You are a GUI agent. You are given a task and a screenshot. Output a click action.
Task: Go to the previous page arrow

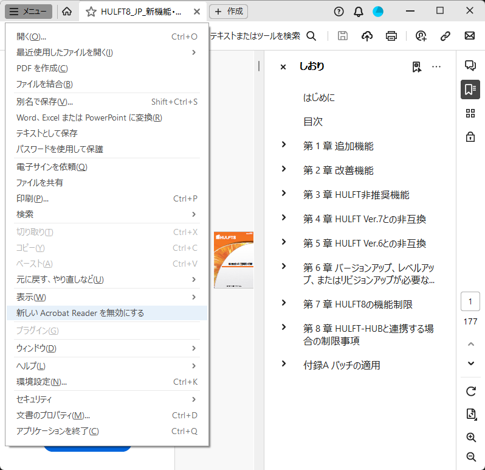[471, 344]
